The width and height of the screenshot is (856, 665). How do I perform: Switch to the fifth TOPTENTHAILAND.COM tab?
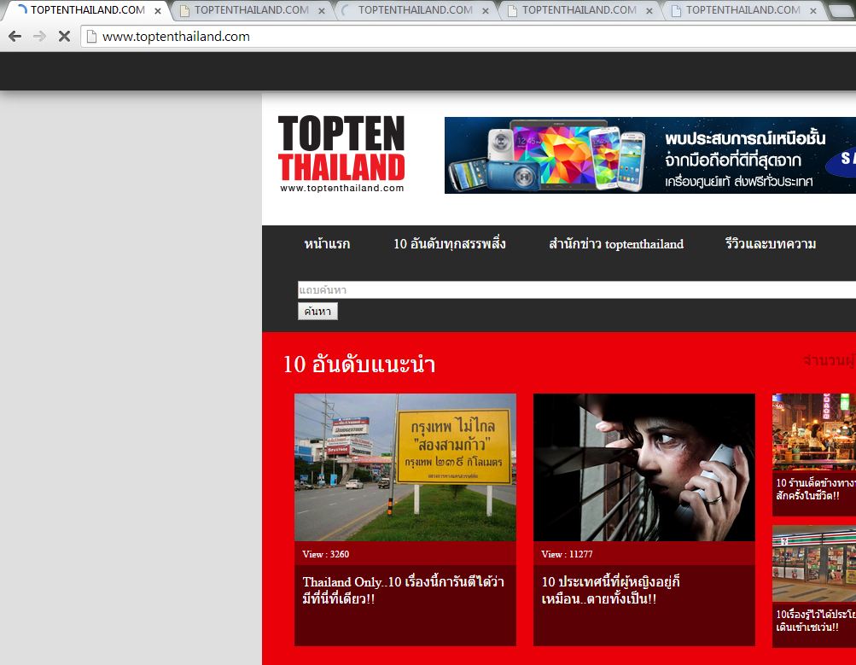742,10
